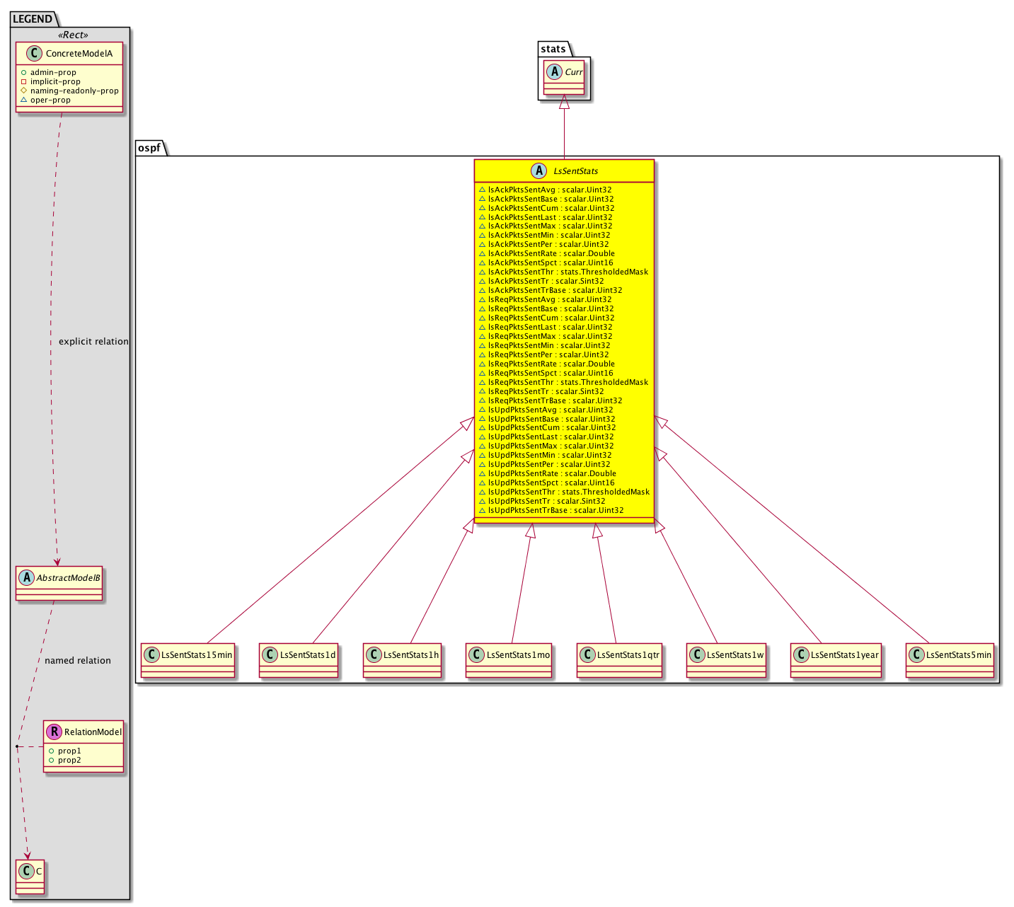Click the explicit relation label
The height and width of the screenshot is (907, 1014).
[x=93, y=342]
